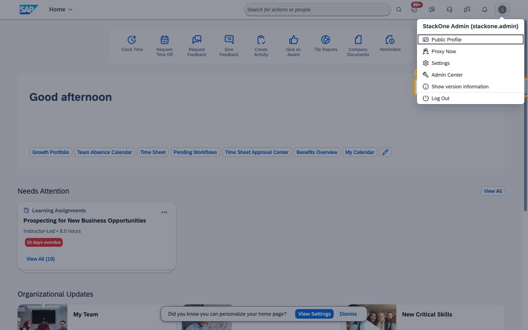Click the search magnifier icon
This screenshot has width=528, height=330.
(399, 10)
